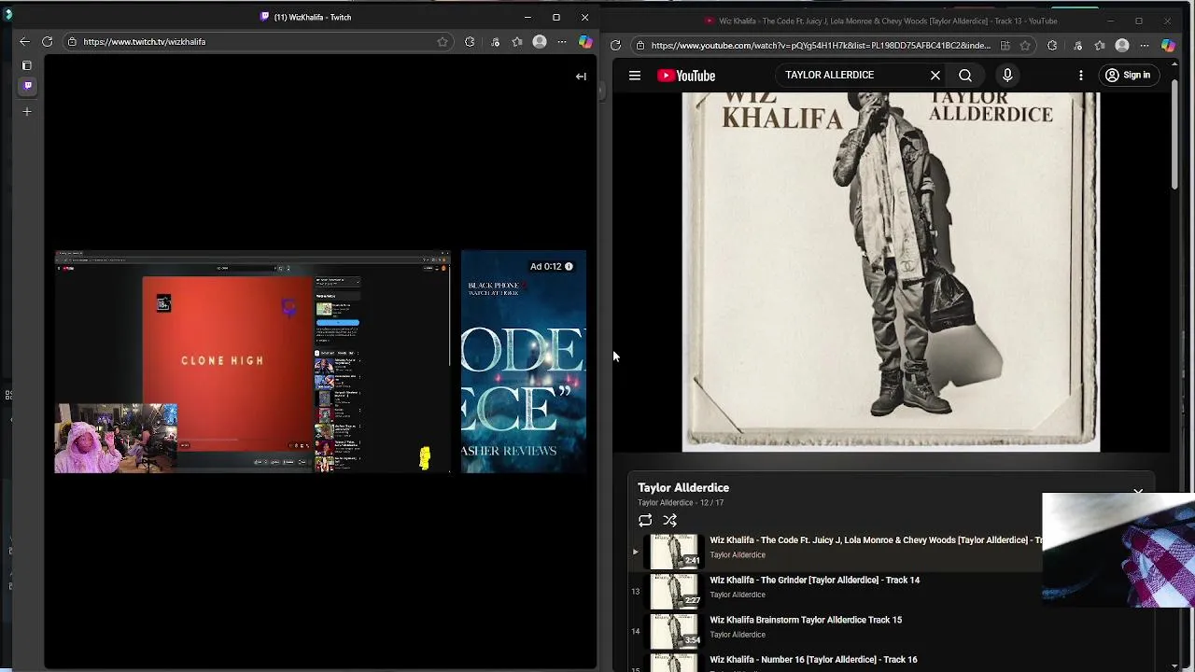The image size is (1195, 672).
Task: Open YouTube settings three-dot menu
Action: pos(1081,75)
